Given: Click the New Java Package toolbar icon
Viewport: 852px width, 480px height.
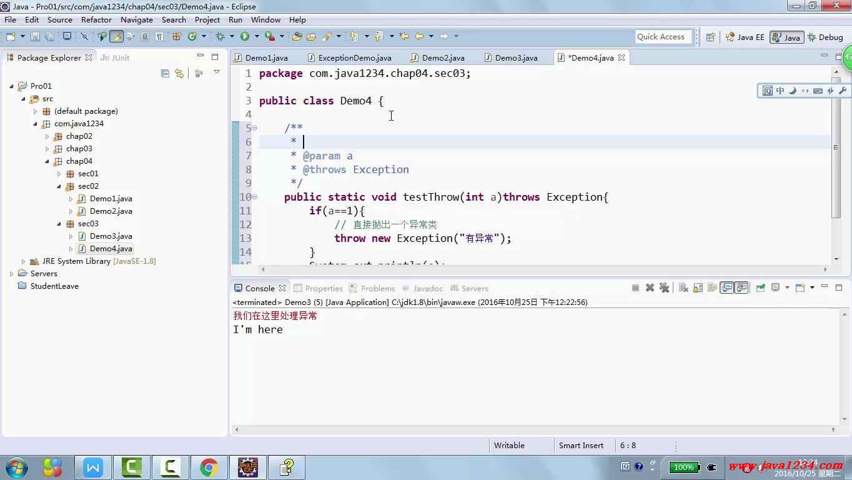Looking at the screenshot, I should click(176, 36).
